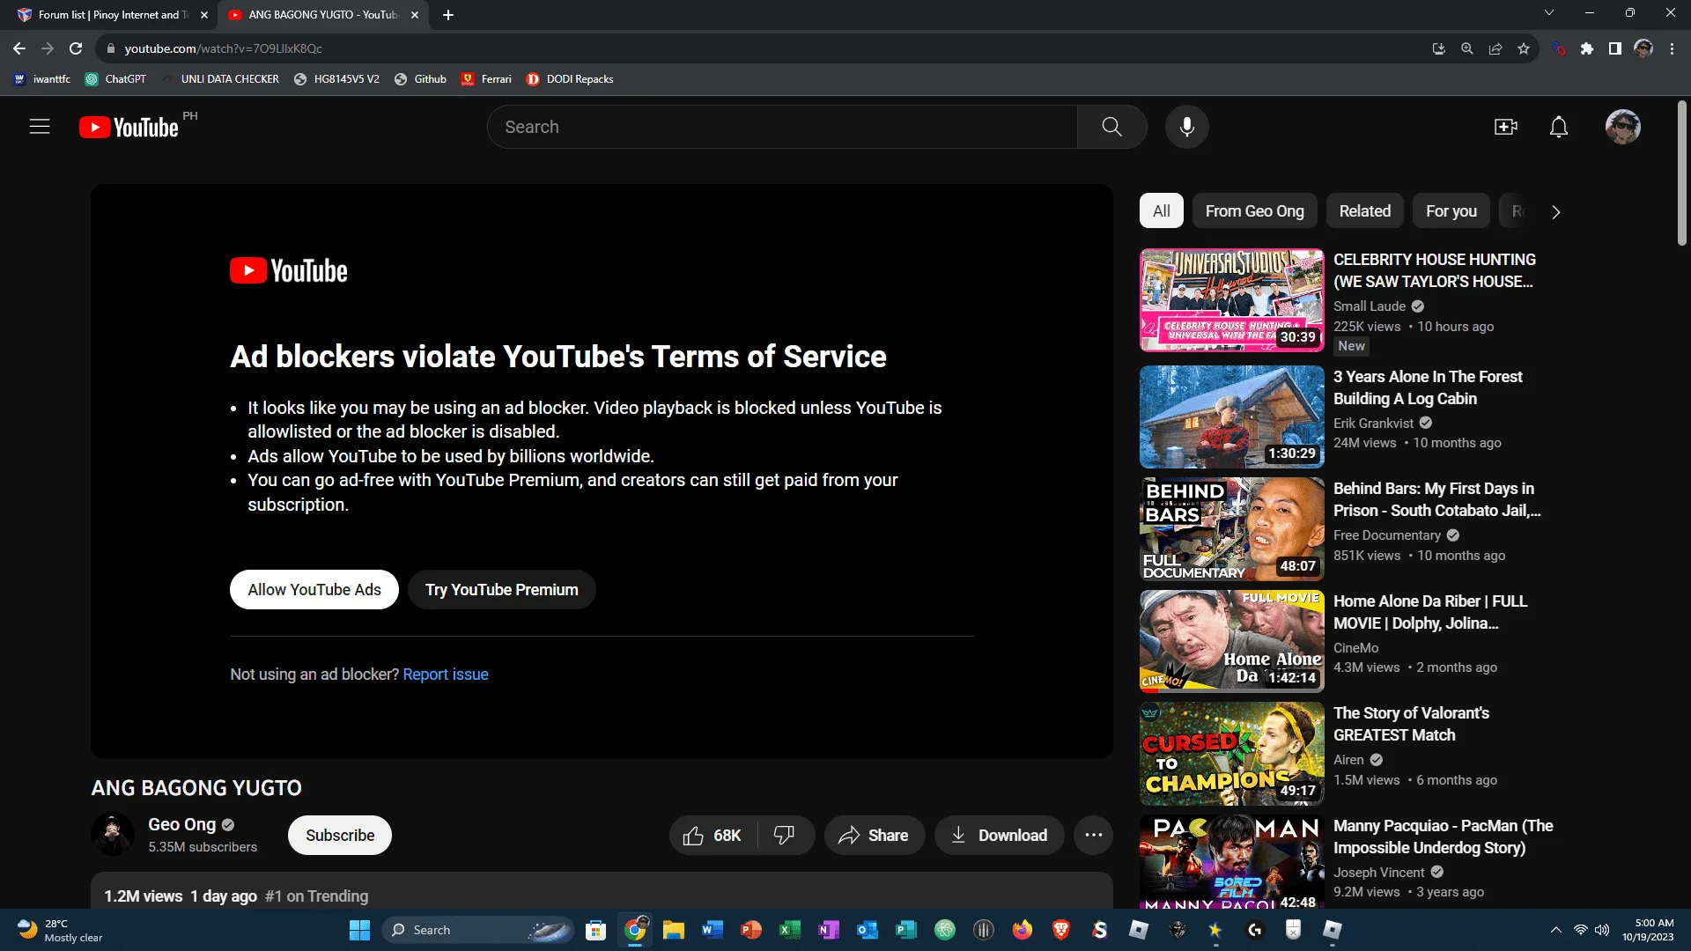Click the Report issue link
Image resolution: width=1691 pixels, height=951 pixels.
click(x=446, y=675)
